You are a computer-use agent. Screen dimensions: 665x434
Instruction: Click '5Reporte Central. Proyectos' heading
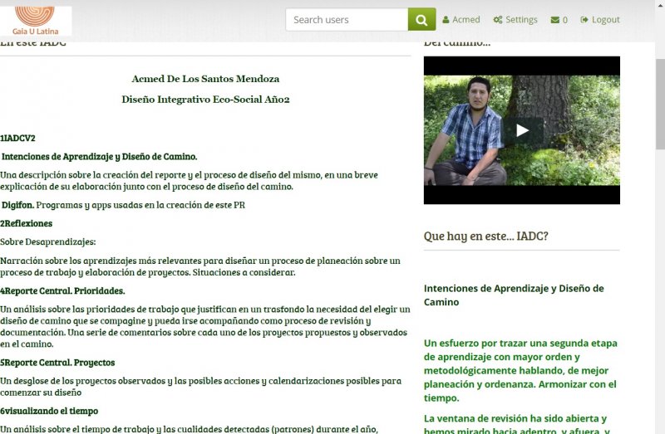click(x=57, y=363)
